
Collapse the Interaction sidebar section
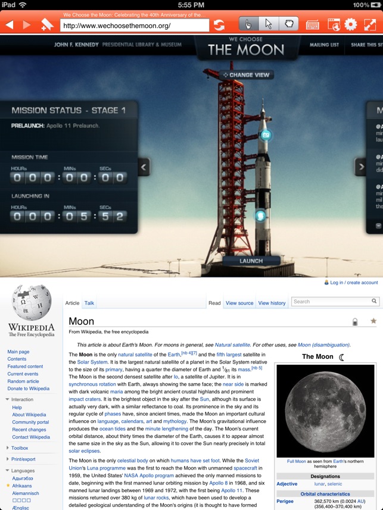coord(22,399)
